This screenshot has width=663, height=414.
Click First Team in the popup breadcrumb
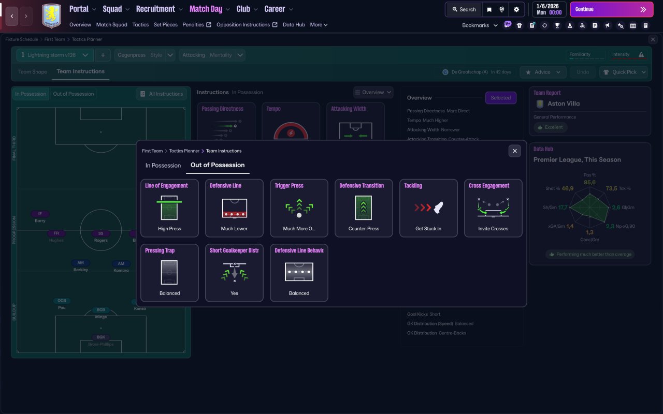152,151
